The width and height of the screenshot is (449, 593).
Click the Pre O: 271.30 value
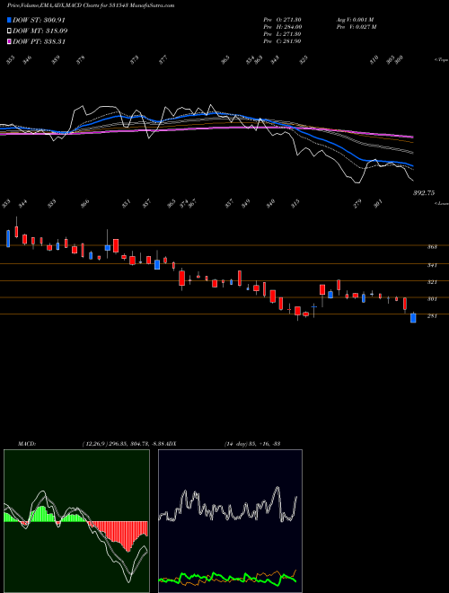(282, 20)
